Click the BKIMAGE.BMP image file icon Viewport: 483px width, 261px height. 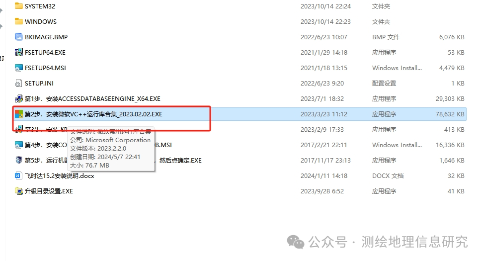[x=19, y=37]
